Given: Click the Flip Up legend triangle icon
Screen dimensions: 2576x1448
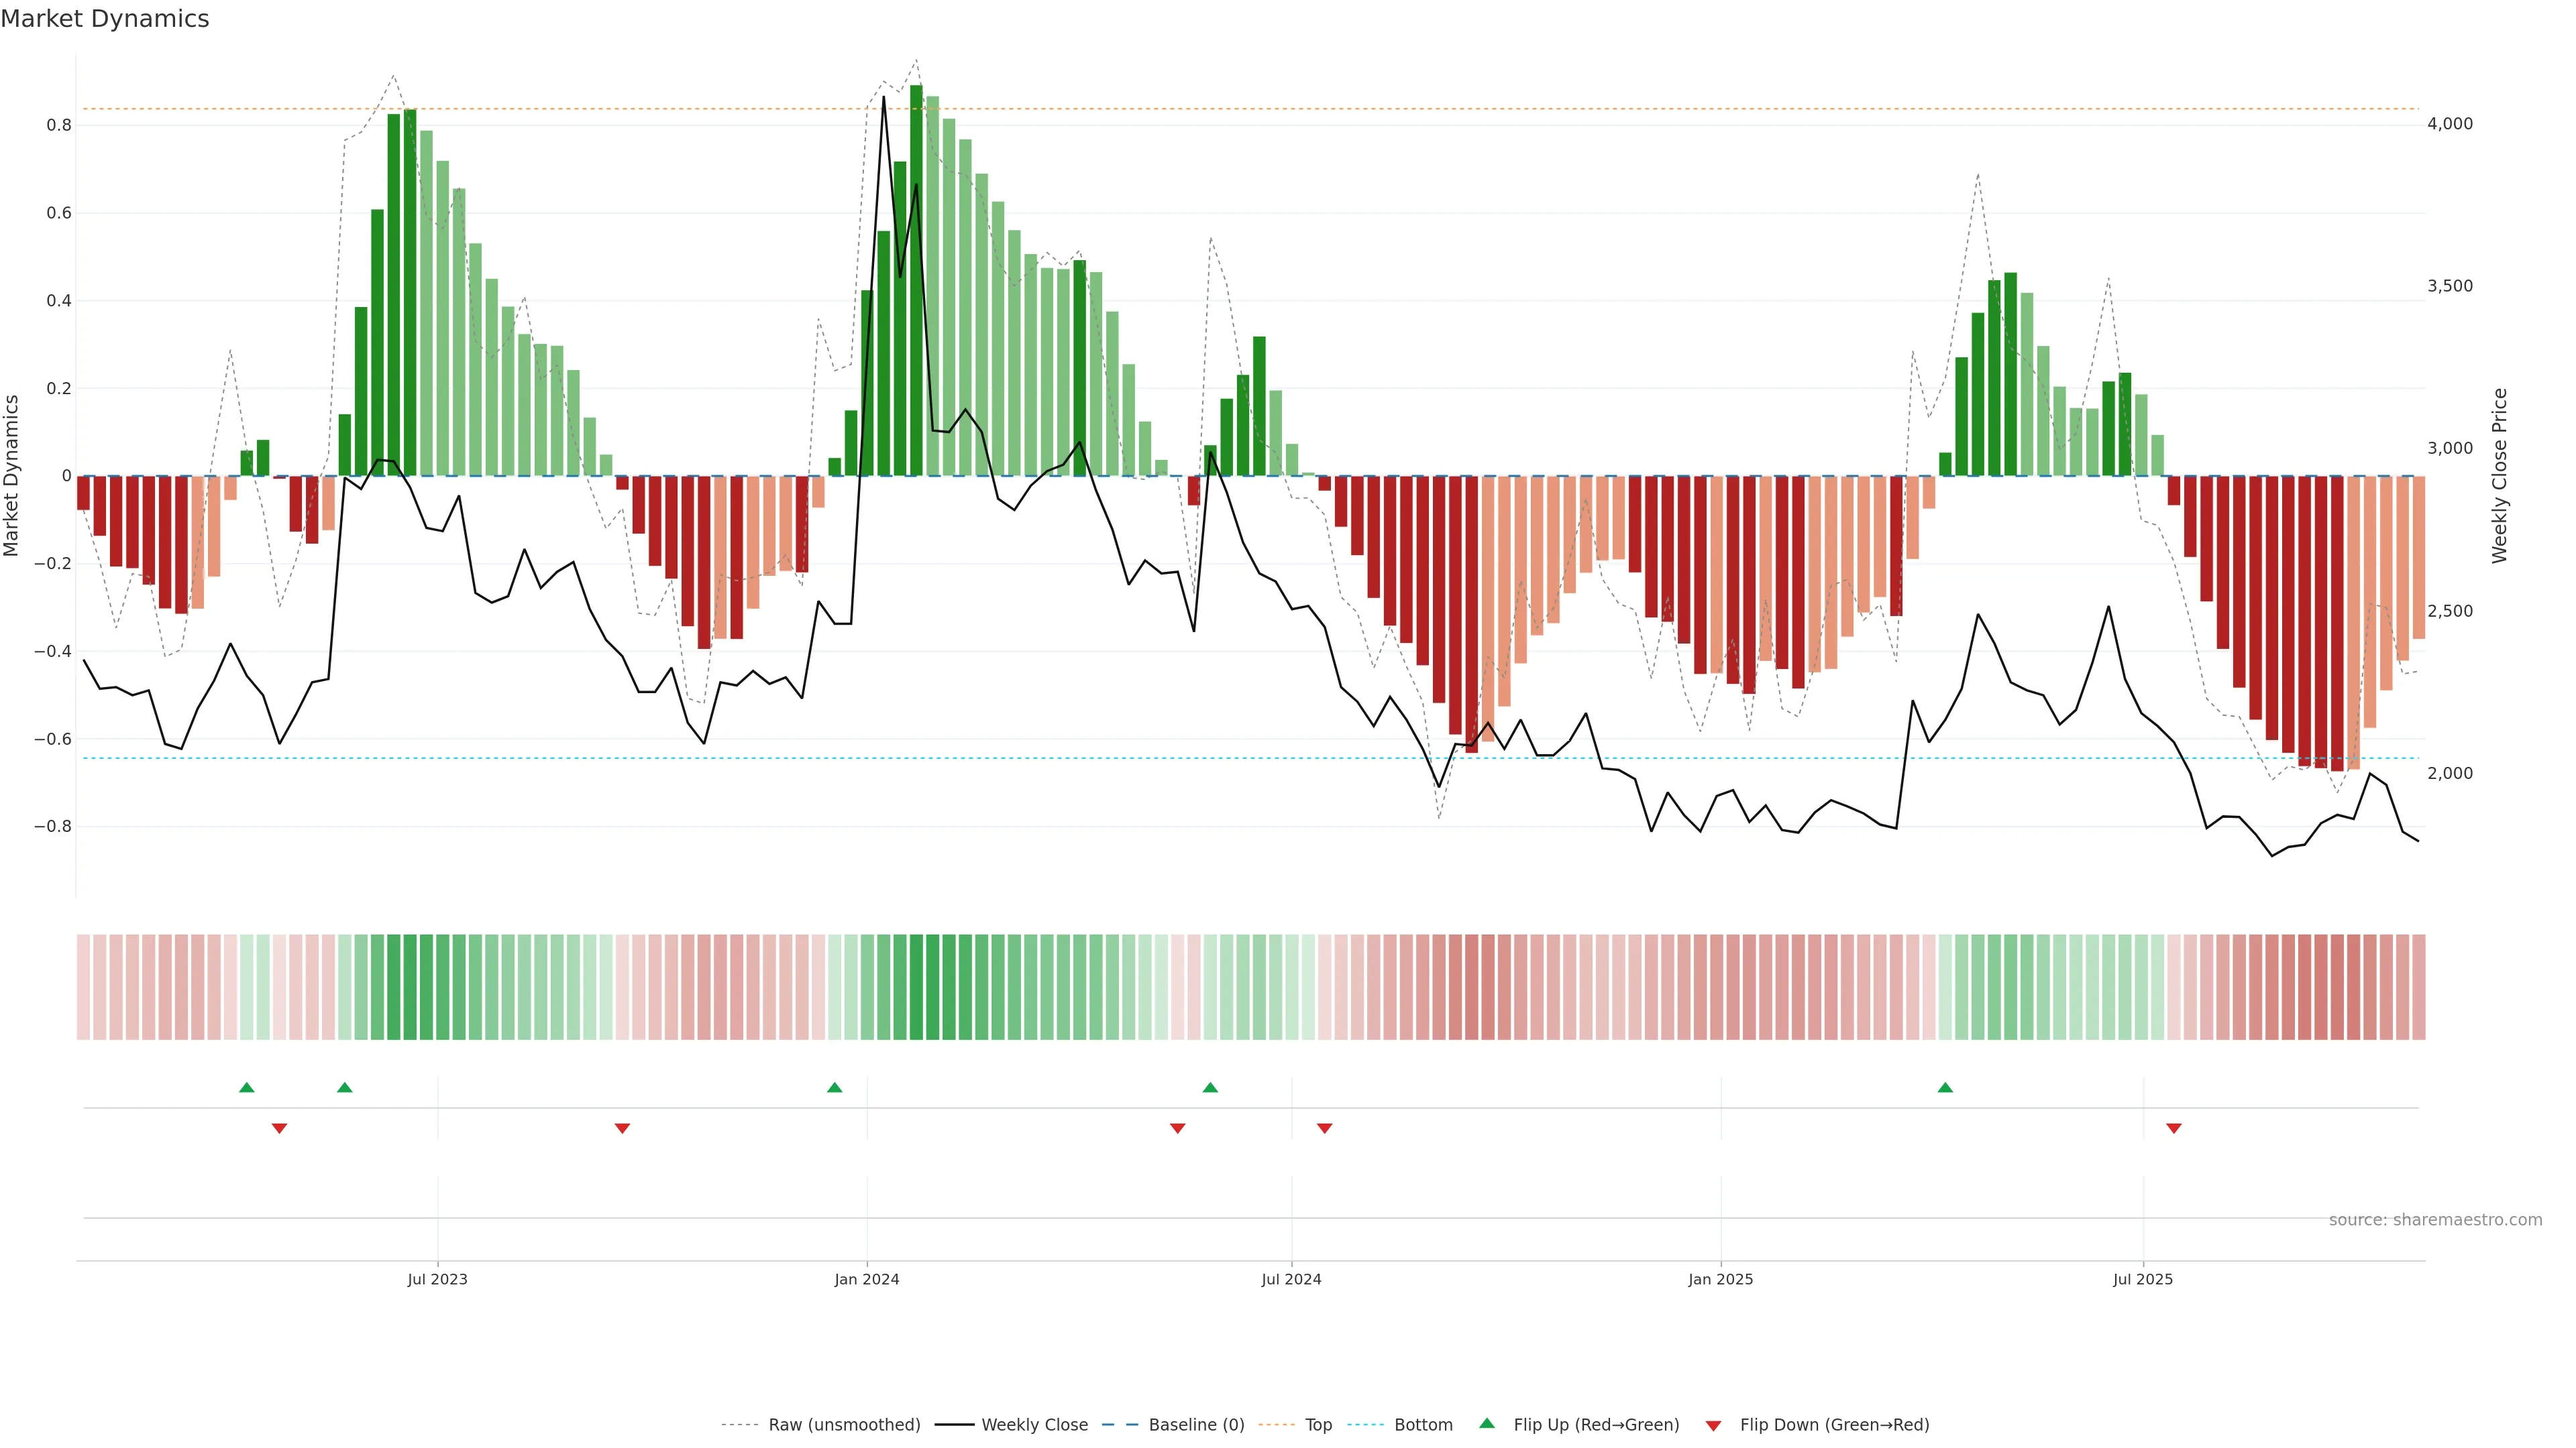Looking at the screenshot, I should coord(1486,1423).
